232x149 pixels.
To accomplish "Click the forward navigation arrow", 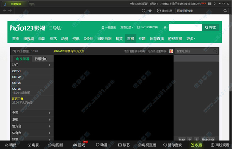I will 10,11.
